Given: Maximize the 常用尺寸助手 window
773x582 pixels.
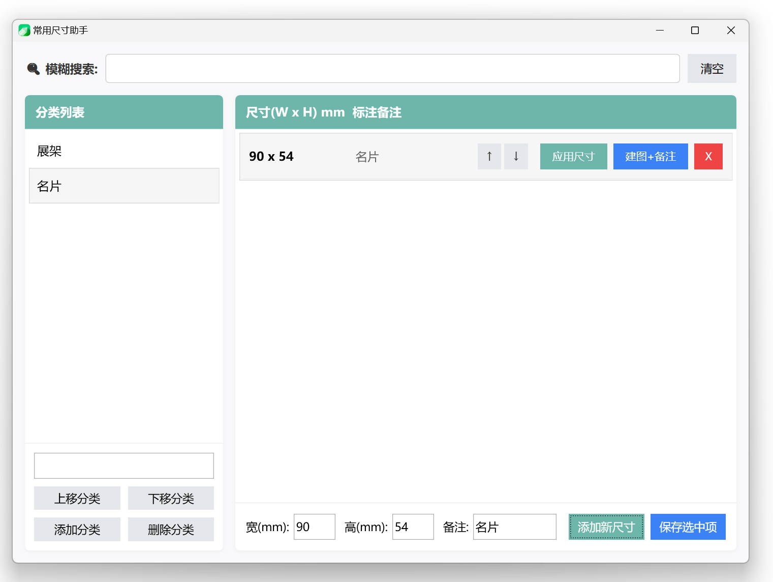Looking at the screenshot, I should pyautogui.click(x=695, y=31).
